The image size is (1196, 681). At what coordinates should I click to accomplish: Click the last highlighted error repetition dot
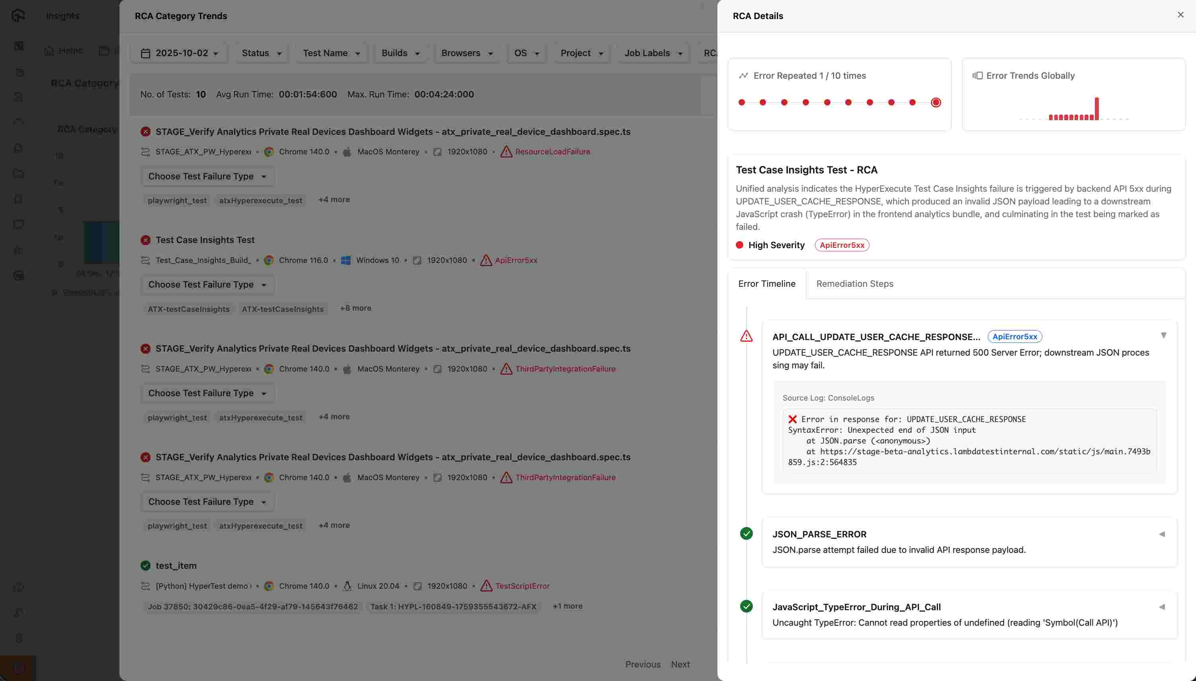935,103
